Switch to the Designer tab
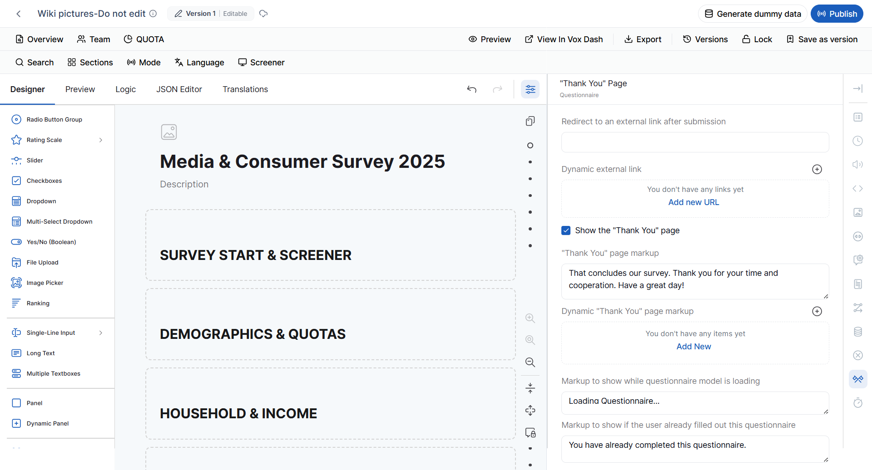 28,89
